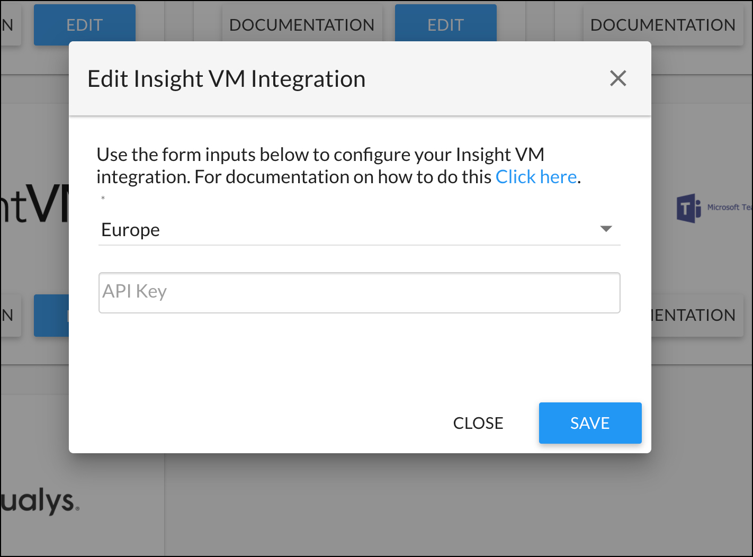This screenshot has width=753, height=557.
Task: Close the dialog with the X icon
Action: pos(618,78)
